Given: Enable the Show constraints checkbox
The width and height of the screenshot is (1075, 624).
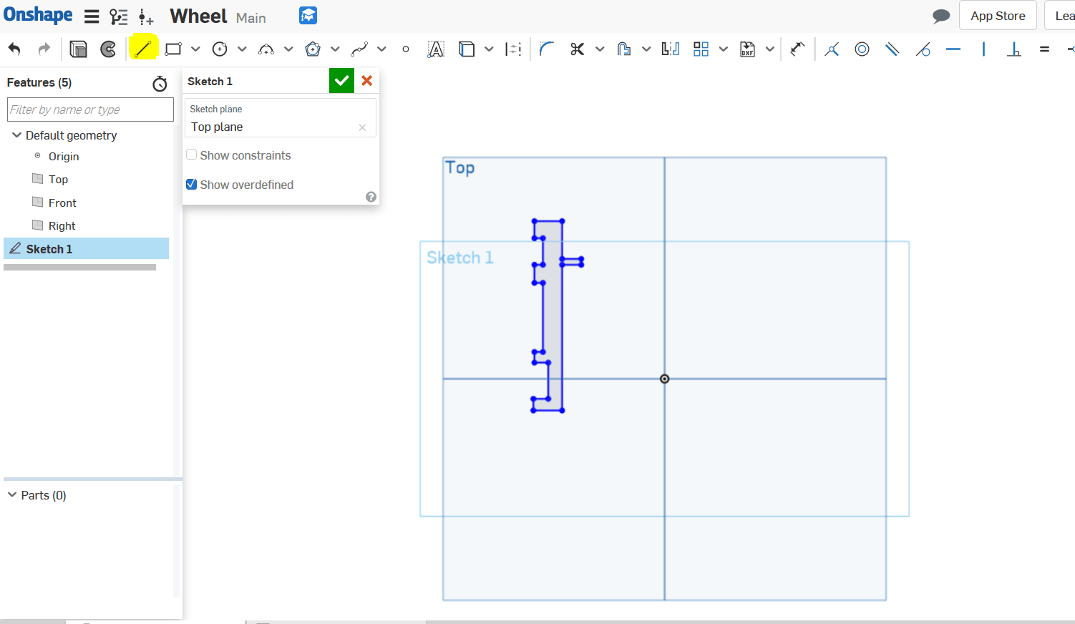Looking at the screenshot, I should pos(192,155).
